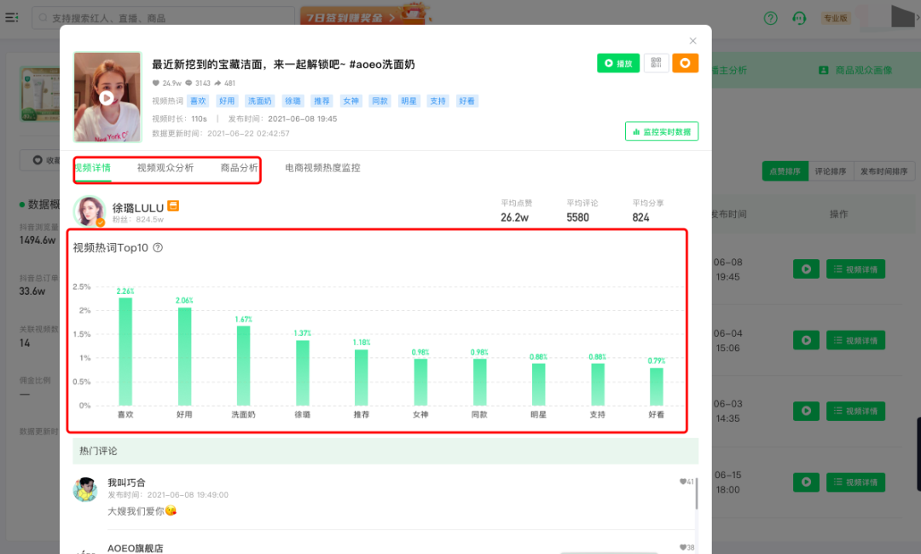
Task: Click the 发布时间排序 sort button
Action: click(x=884, y=171)
